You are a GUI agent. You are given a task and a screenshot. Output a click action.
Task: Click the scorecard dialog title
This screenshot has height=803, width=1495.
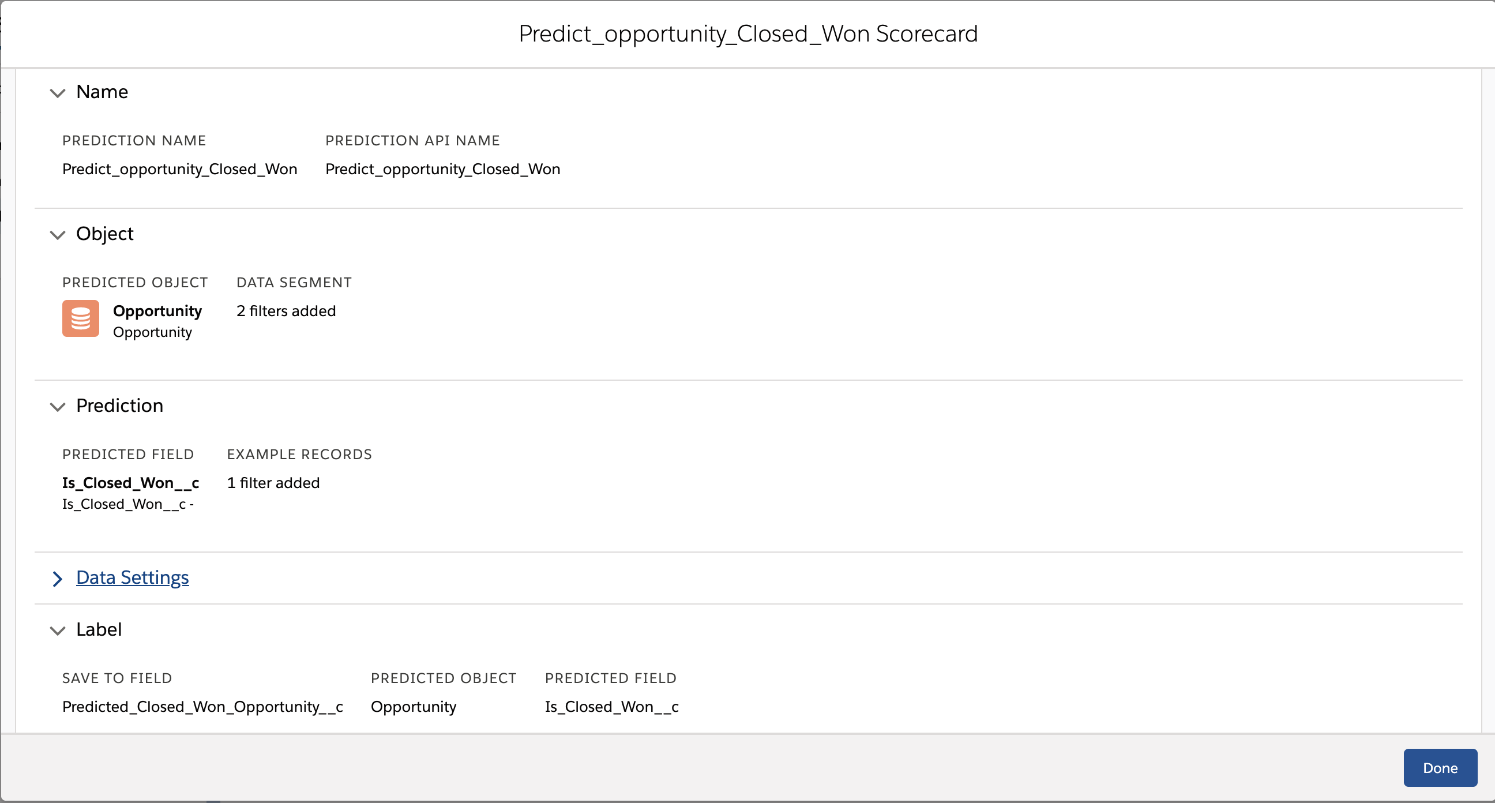pos(747,33)
